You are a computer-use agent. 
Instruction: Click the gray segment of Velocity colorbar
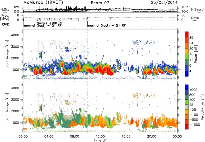[187, 107]
